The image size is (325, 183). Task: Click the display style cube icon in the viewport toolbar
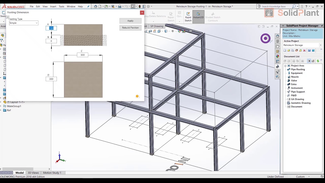click(166, 31)
